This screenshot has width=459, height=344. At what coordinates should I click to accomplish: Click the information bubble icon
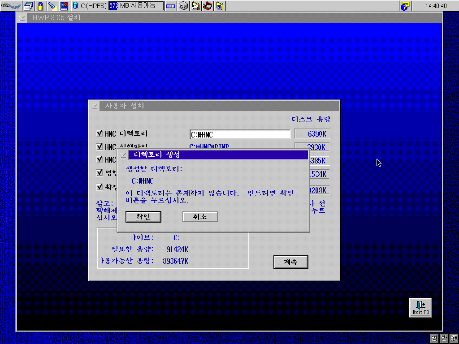point(405,6)
